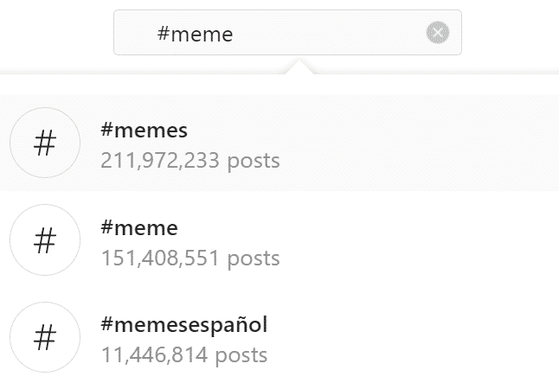Image resolution: width=559 pixels, height=389 pixels.
Task: Clear the search box with the X icon
Action: [438, 33]
